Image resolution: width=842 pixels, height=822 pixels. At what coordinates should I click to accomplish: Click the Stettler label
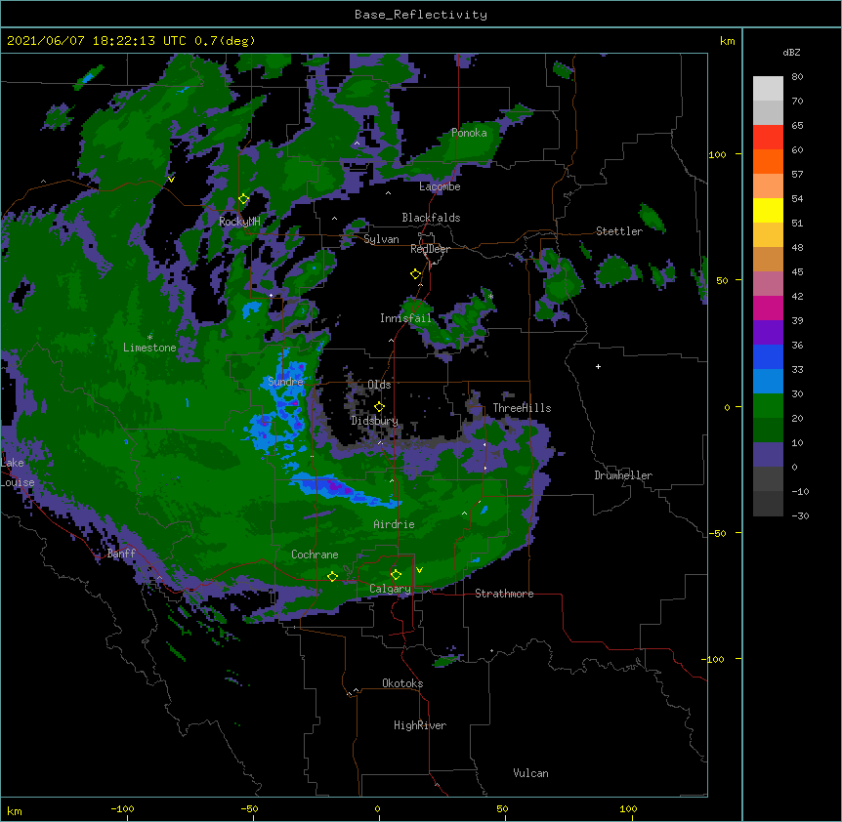click(619, 231)
